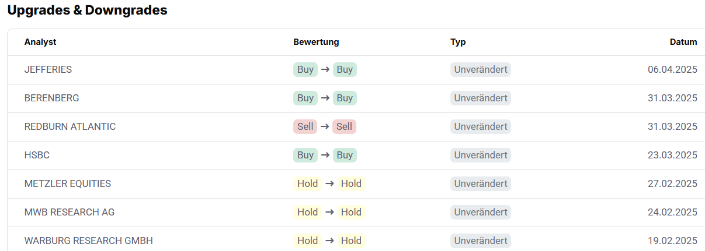The height and width of the screenshot is (251, 705).
Task: Click the Unverändert tag in HSBC row
Action: click(x=481, y=155)
